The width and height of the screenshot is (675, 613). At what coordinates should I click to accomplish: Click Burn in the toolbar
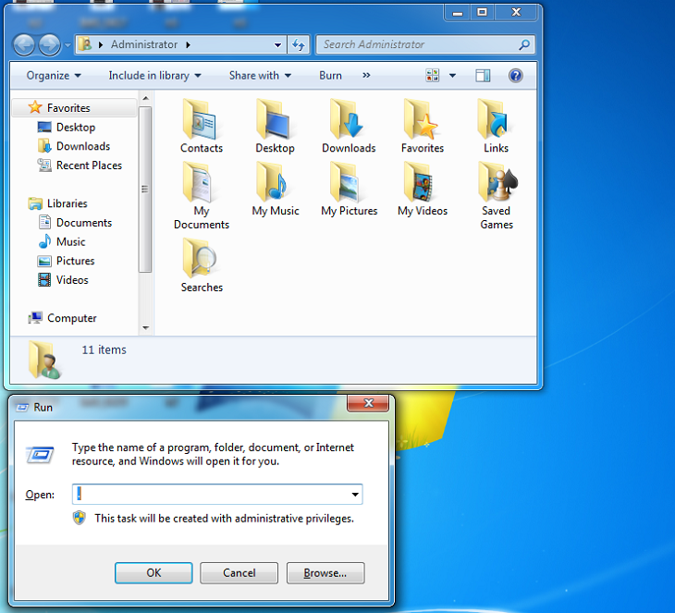tap(330, 75)
